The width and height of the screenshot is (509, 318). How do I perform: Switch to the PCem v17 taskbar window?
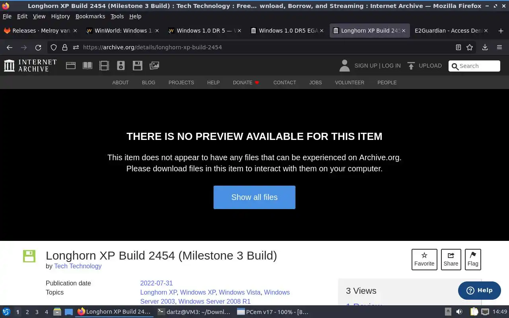272,312
